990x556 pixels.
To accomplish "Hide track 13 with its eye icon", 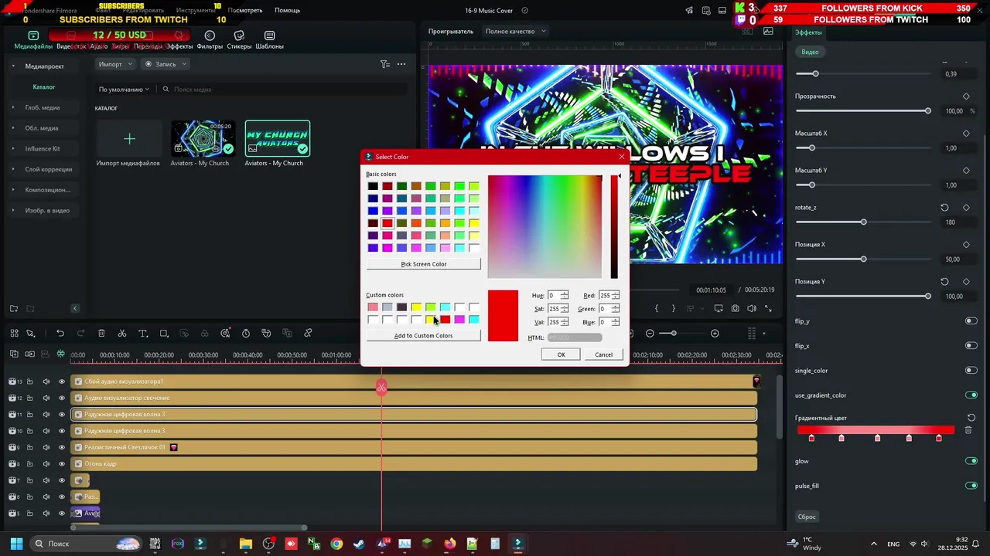I will tap(62, 381).
